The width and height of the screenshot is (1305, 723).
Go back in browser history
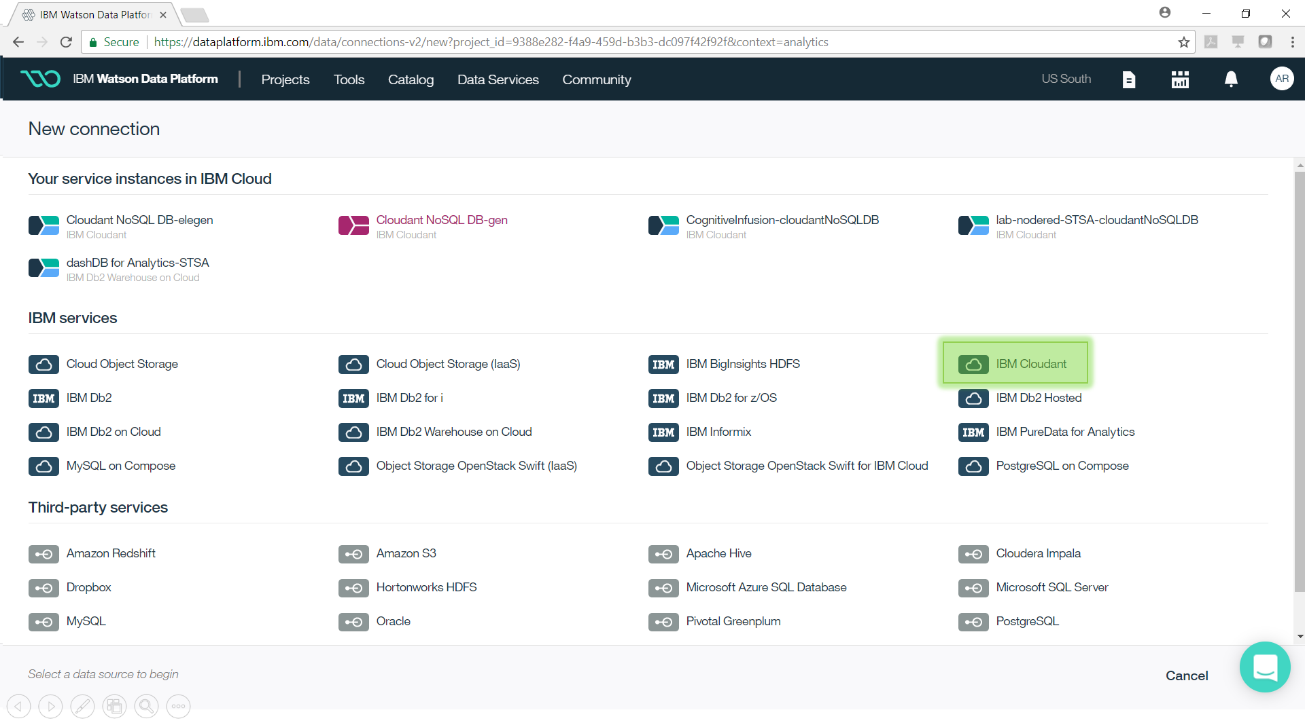coord(18,42)
